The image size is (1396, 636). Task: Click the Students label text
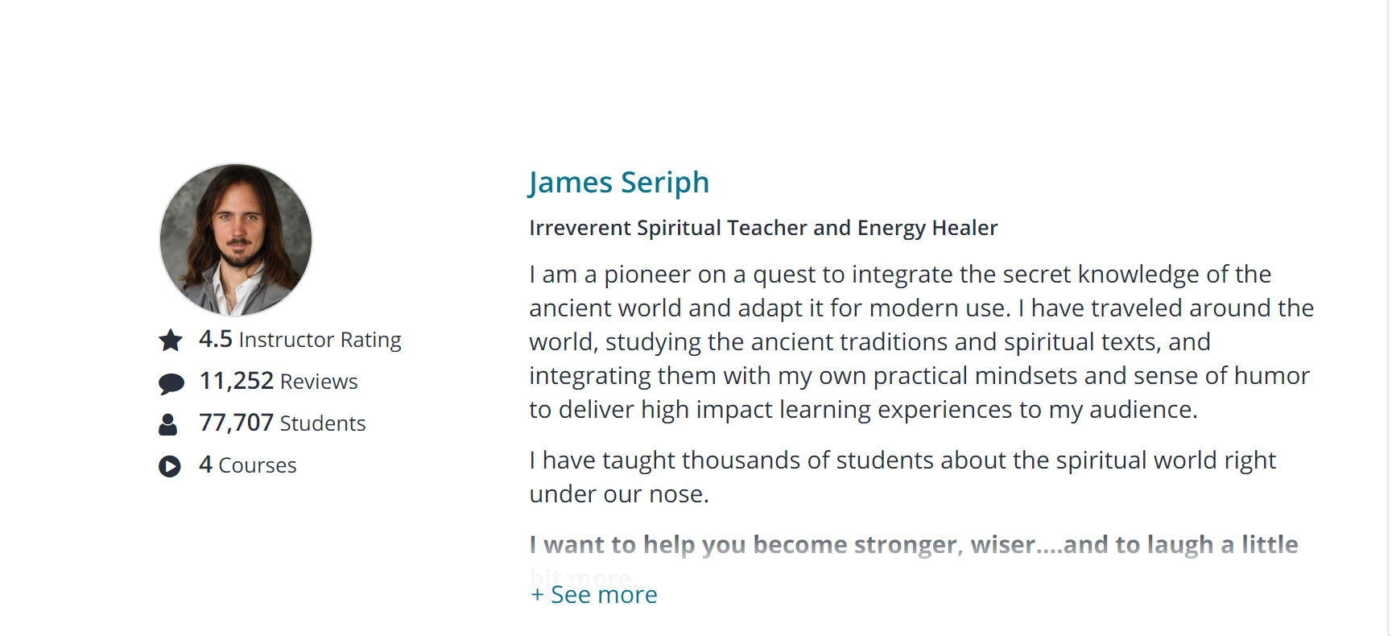323,424
